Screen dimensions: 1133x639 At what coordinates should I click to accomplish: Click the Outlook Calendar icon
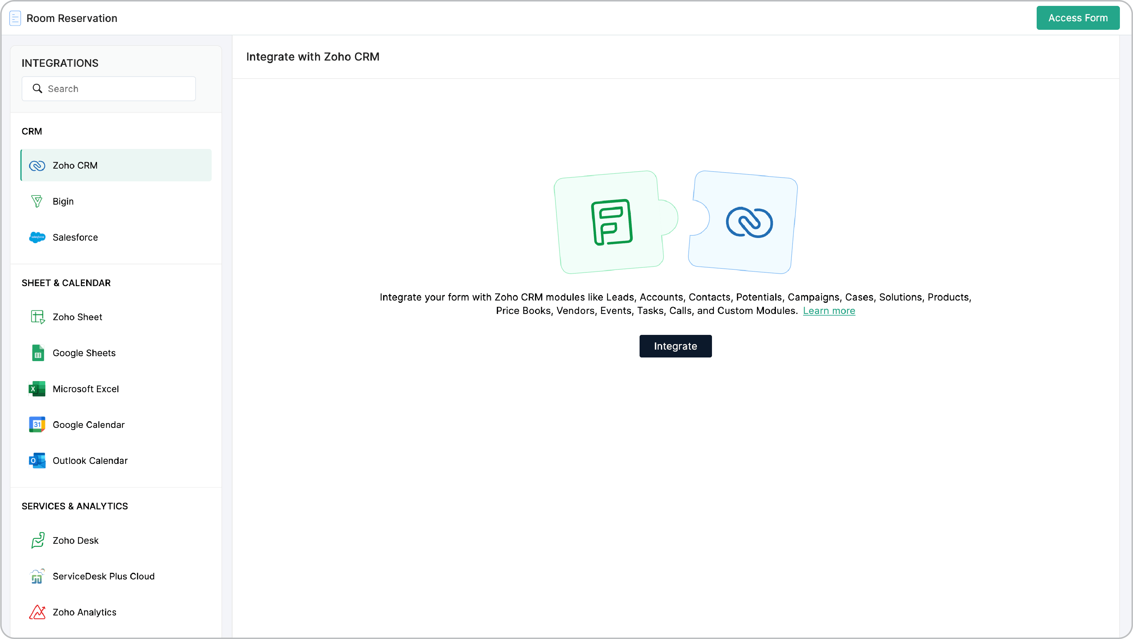pyautogui.click(x=37, y=461)
